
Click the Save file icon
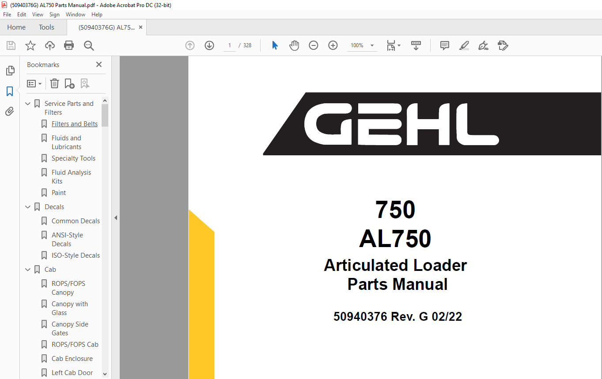click(11, 45)
